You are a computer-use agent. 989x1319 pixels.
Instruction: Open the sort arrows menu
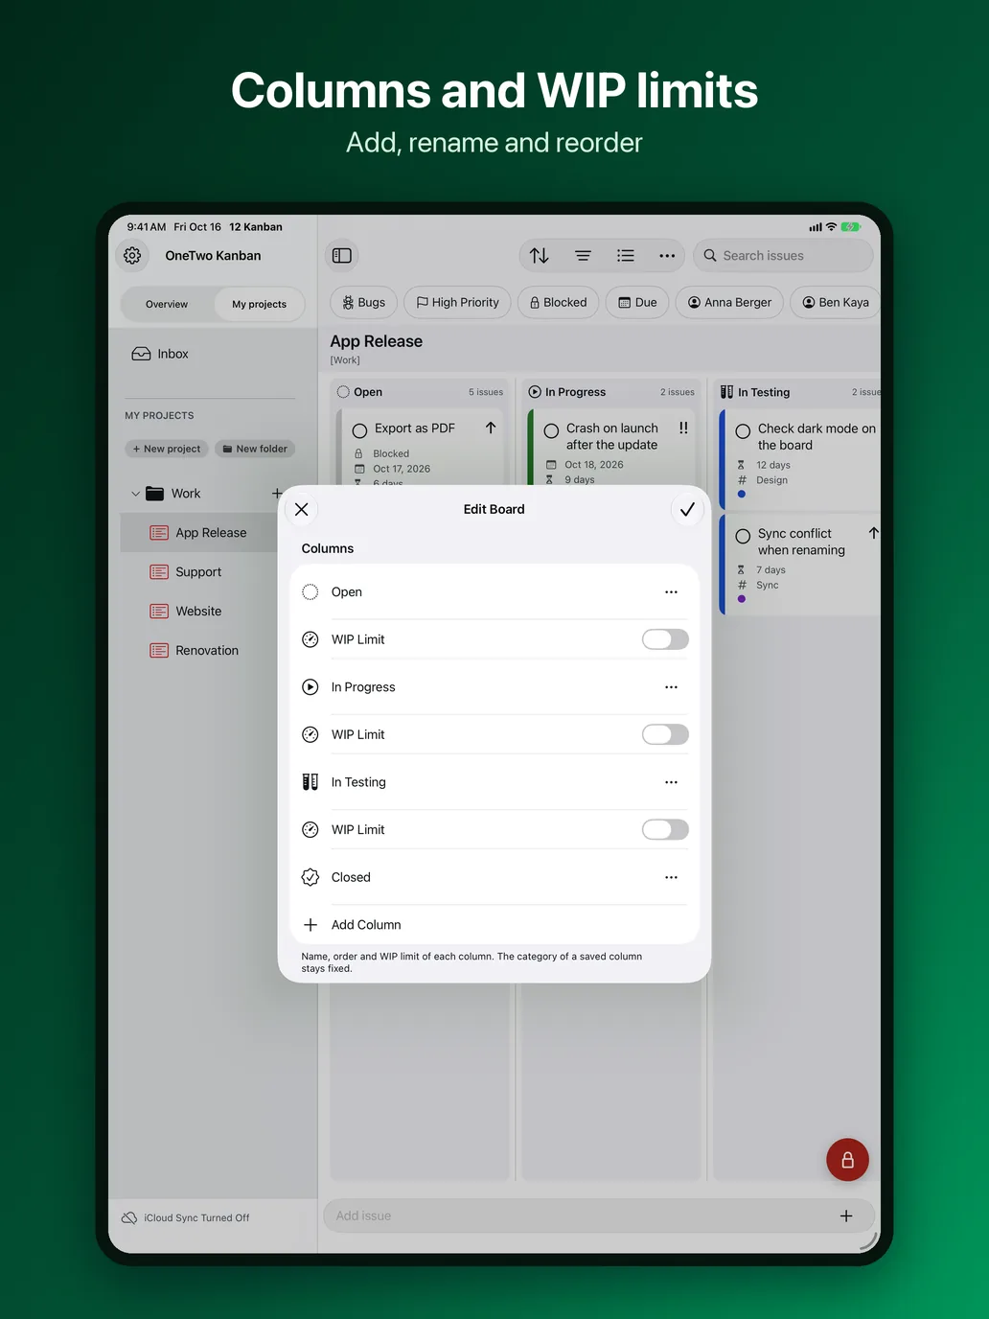click(x=540, y=256)
